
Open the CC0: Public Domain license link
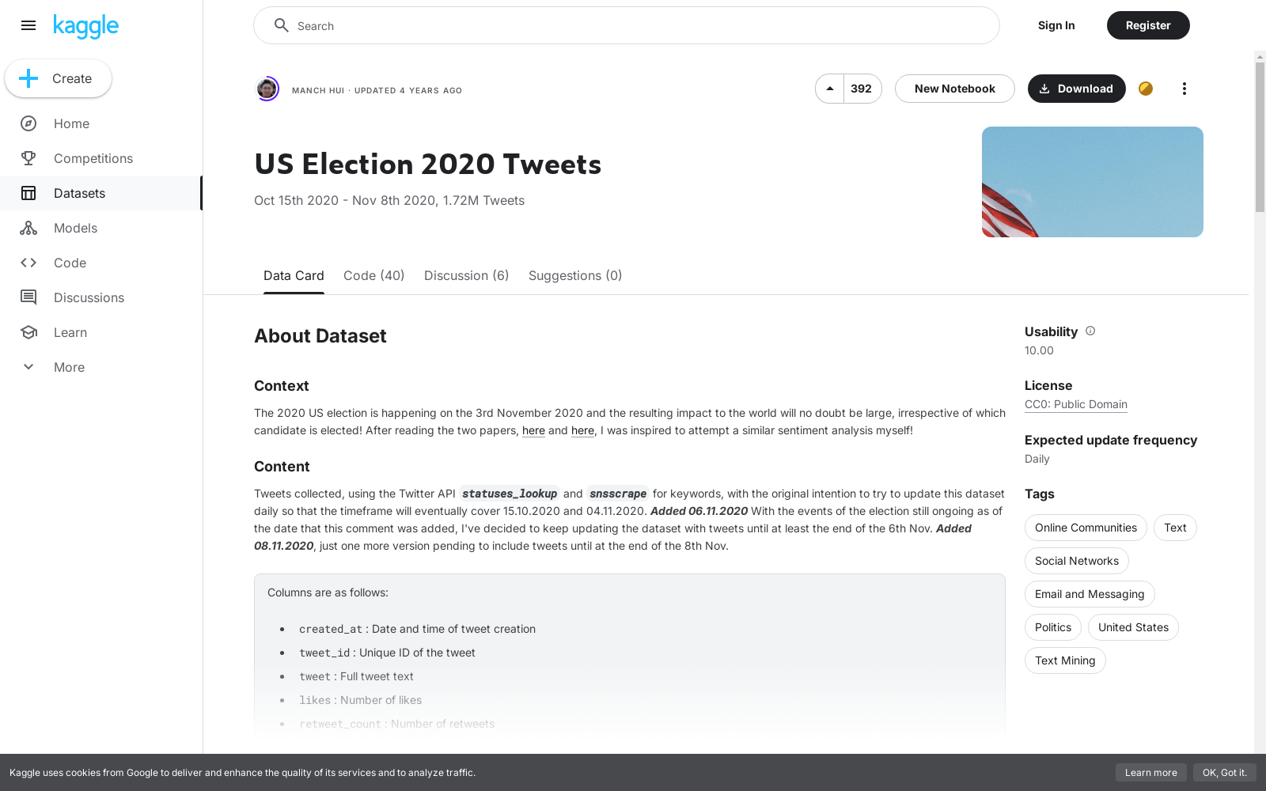(1075, 404)
